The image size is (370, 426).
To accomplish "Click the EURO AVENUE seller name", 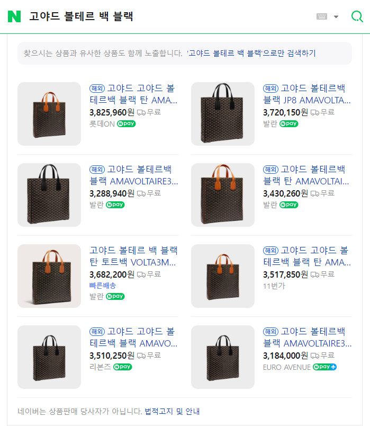I will coord(286,367).
